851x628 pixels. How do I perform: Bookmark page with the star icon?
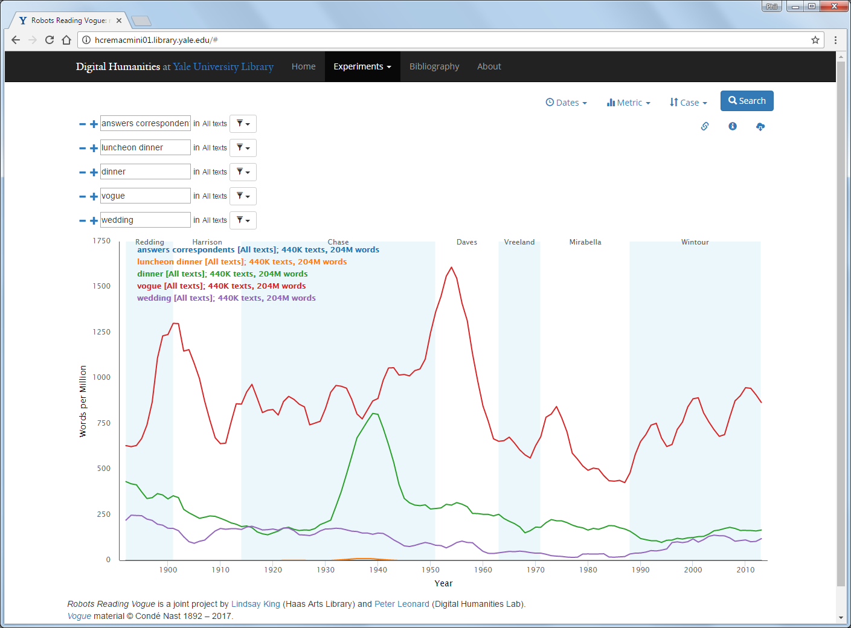[815, 40]
